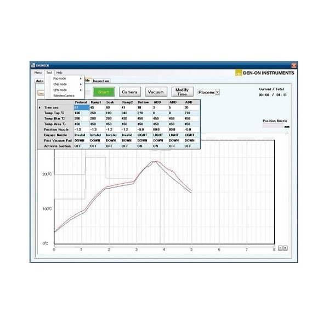329x329 pixels.
Task: Click the Modify Time button
Action: tap(182, 92)
